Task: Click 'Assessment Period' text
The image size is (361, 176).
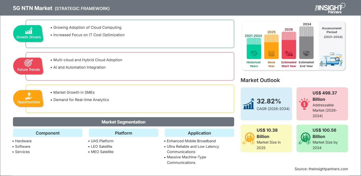Action: [332, 30]
